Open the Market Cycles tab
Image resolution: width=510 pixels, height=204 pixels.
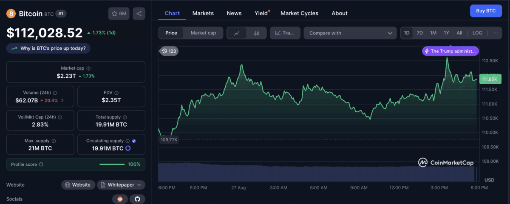click(x=299, y=13)
